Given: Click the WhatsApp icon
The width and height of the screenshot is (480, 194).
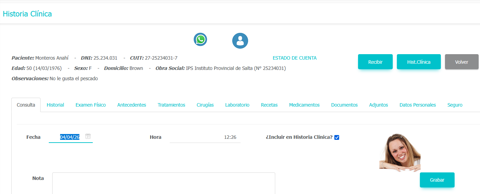Looking at the screenshot, I should (200, 39).
